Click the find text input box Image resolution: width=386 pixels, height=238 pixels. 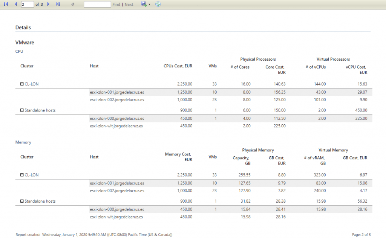pyautogui.click(x=97, y=4)
